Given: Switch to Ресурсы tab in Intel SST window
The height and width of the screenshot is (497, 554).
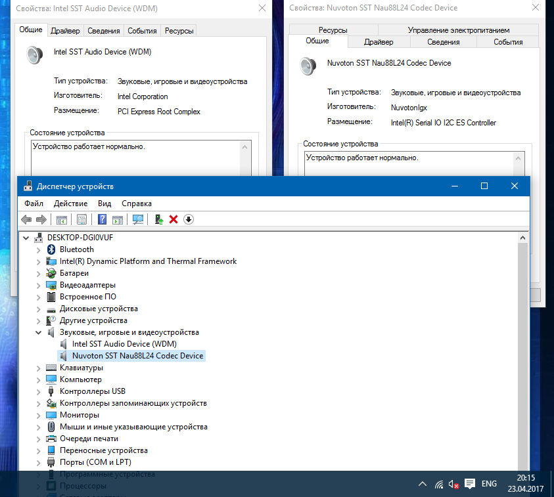Looking at the screenshot, I should click(179, 31).
